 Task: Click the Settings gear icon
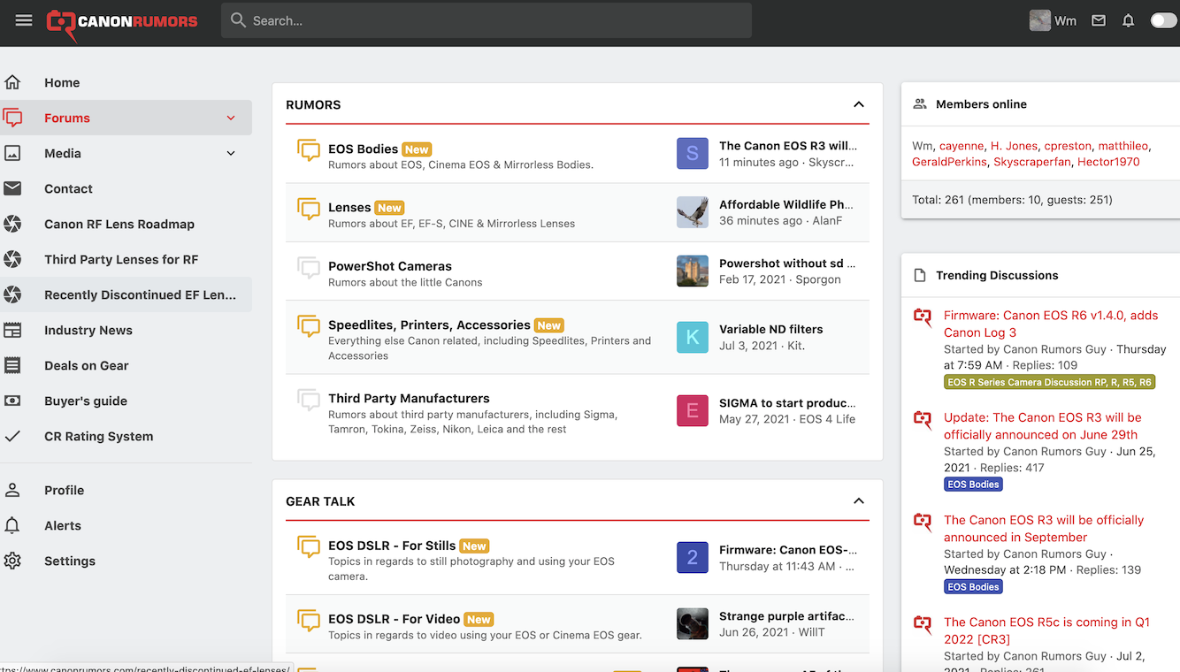[12, 561]
